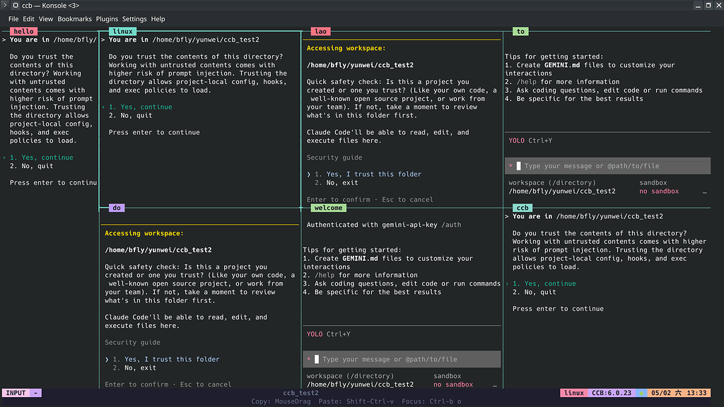Click workspace path in welcome pane footer
Viewport: 724px width, 407px height.
[x=360, y=384]
